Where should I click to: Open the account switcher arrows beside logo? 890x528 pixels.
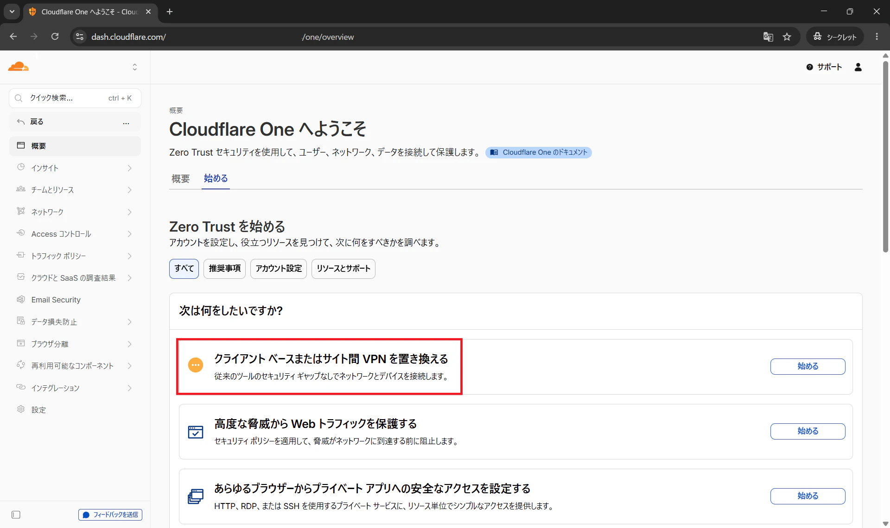pyautogui.click(x=134, y=67)
